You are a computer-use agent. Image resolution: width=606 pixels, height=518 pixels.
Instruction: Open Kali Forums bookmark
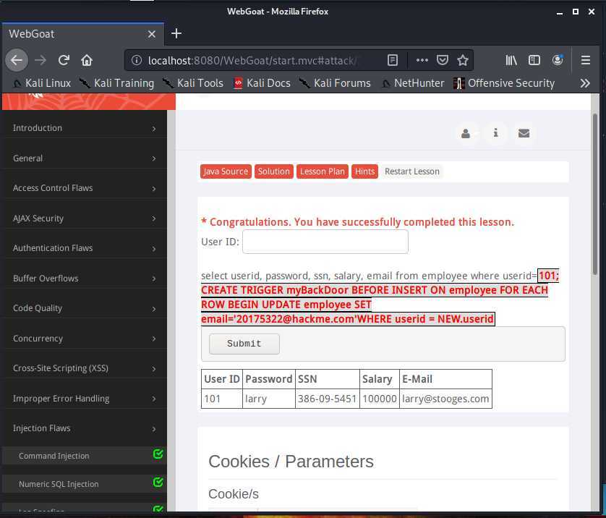click(x=335, y=83)
